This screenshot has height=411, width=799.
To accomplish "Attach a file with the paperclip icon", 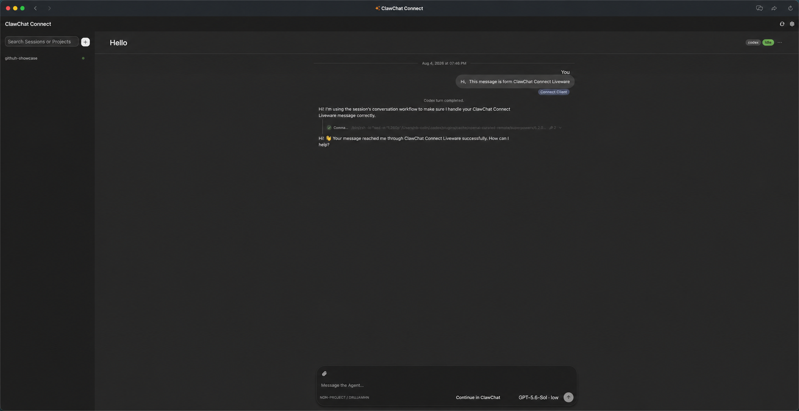I will pos(324,374).
